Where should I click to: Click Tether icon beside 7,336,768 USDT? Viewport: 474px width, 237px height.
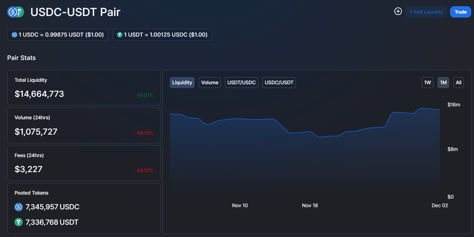coord(19,222)
